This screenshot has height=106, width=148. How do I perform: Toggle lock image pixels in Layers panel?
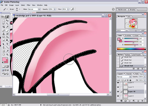tap(125, 80)
